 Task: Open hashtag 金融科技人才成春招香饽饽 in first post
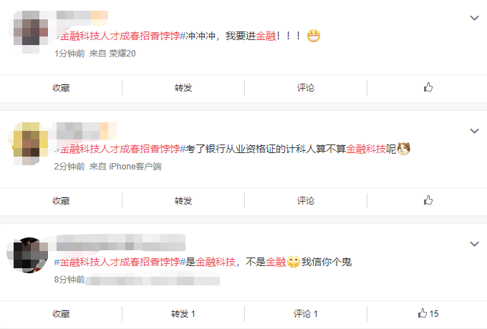[x=120, y=36]
